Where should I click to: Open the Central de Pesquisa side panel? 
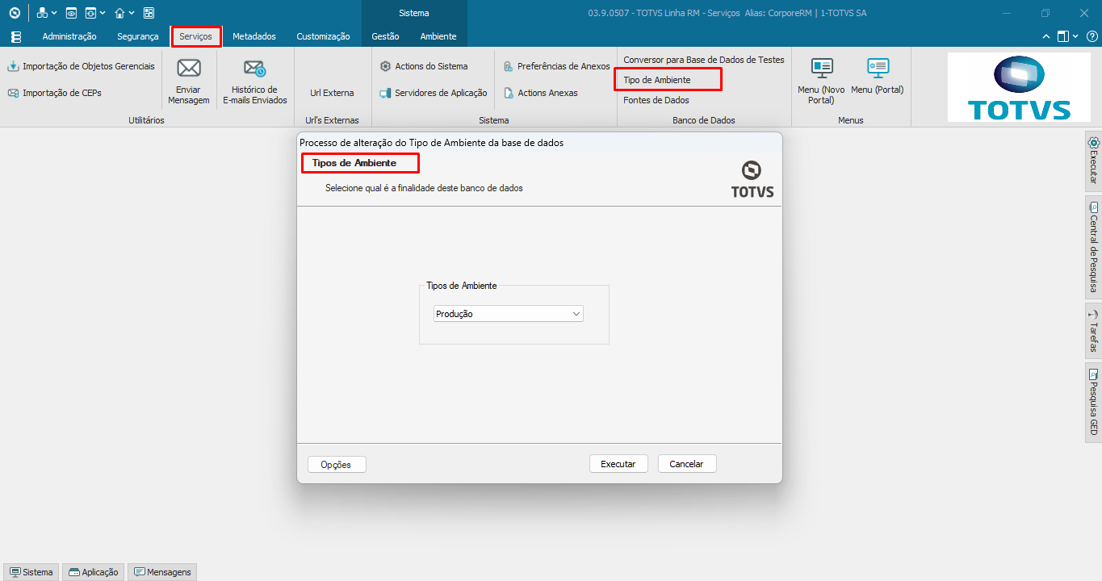(x=1093, y=249)
